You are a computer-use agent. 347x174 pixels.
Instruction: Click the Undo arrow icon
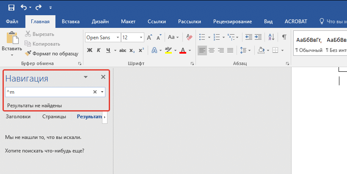tap(24, 7)
